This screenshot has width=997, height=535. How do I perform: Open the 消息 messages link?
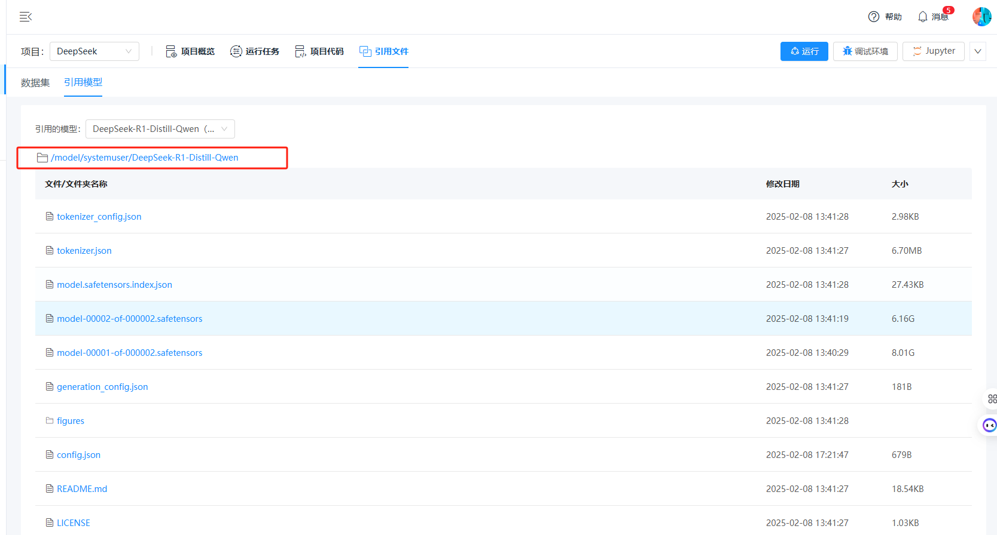[940, 17]
